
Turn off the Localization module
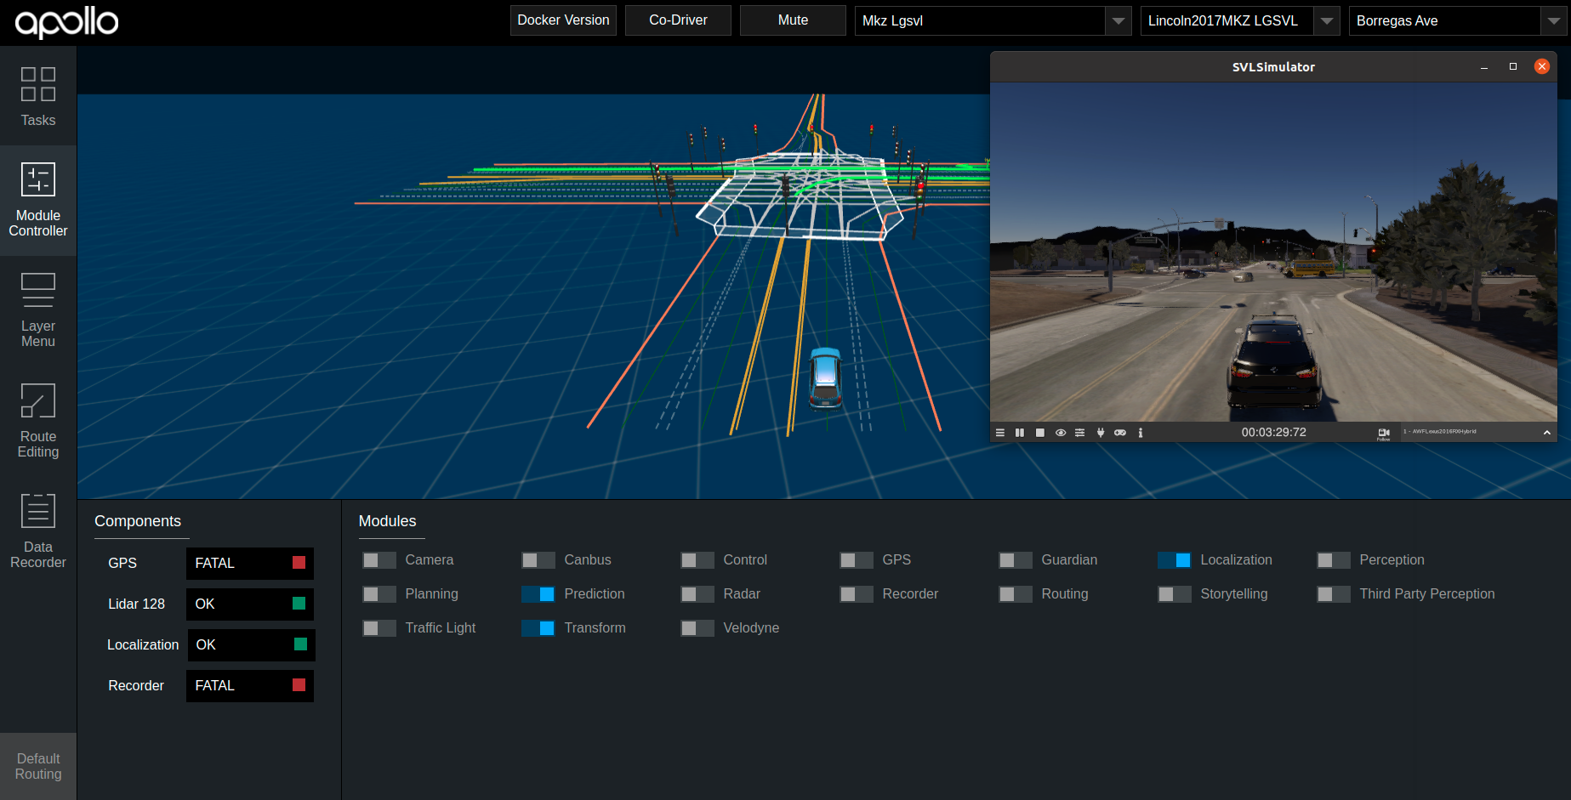point(1174,560)
